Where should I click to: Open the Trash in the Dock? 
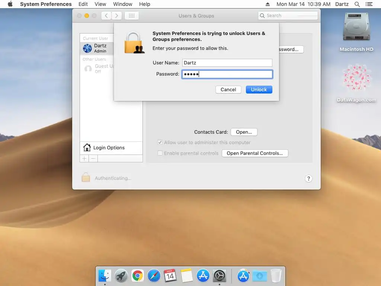(x=276, y=276)
